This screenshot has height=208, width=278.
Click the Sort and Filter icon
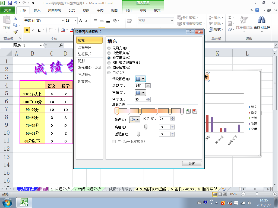pos(244,20)
